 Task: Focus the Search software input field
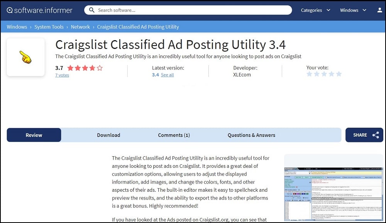coord(188,10)
